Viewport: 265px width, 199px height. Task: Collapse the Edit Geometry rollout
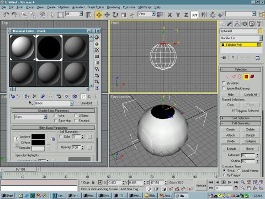tap(241, 123)
